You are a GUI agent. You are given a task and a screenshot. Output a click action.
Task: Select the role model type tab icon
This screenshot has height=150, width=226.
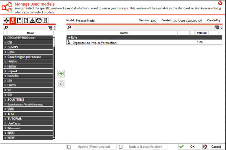(x=13, y=21)
